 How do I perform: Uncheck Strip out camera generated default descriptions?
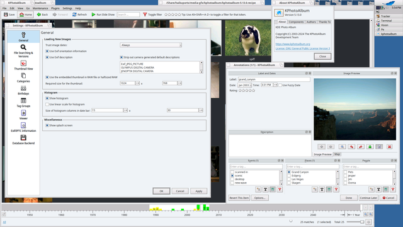(x=122, y=57)
